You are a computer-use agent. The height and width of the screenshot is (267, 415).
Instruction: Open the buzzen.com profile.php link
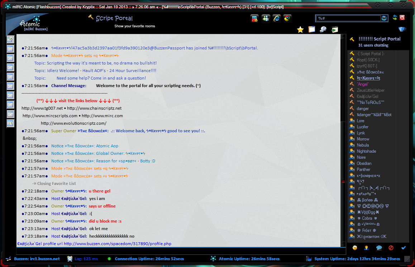tap(118, 244)
